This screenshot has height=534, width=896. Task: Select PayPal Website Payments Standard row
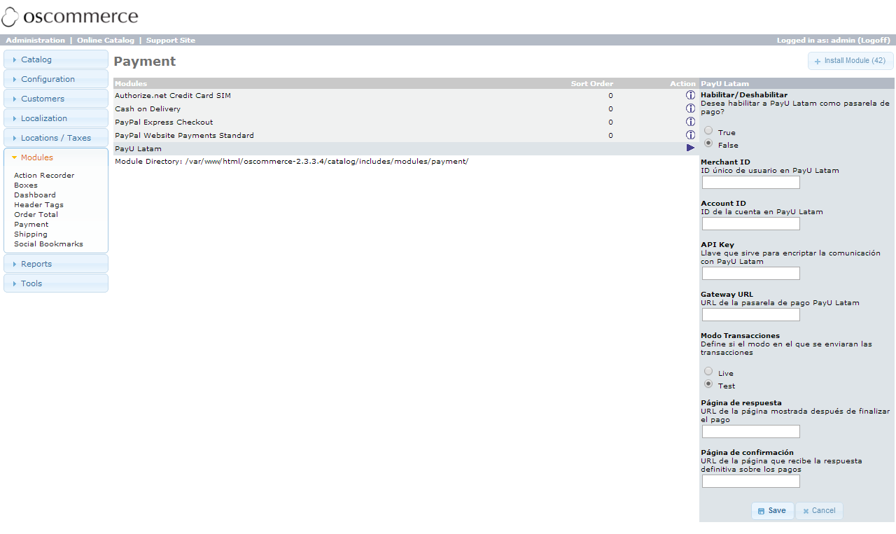(406, 135)
